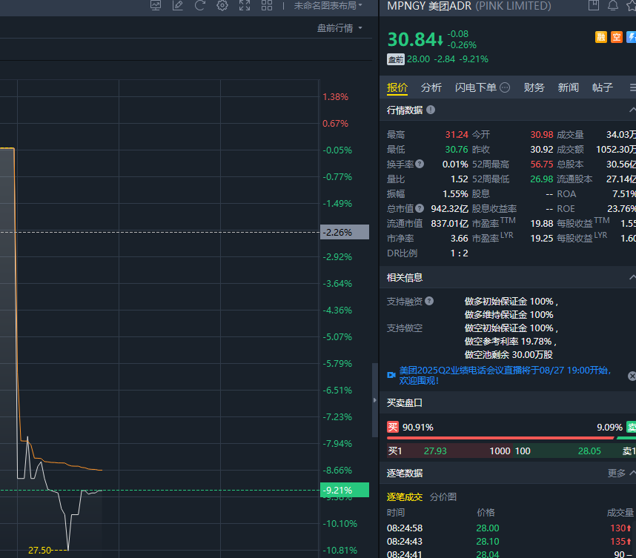Click the 27.50 low price marker
The width and height of the screenshot is (636, 558).
click(40, 551)
